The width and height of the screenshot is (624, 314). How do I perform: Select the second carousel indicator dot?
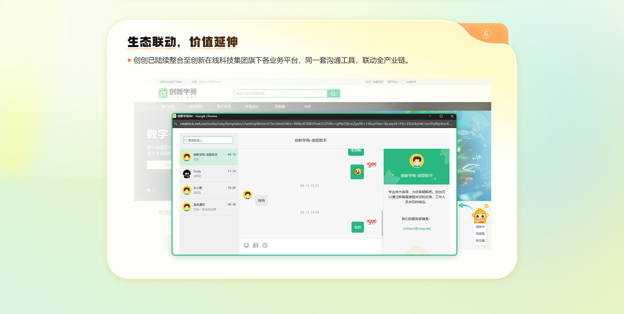pyautogui.click(x=154, y=190)
